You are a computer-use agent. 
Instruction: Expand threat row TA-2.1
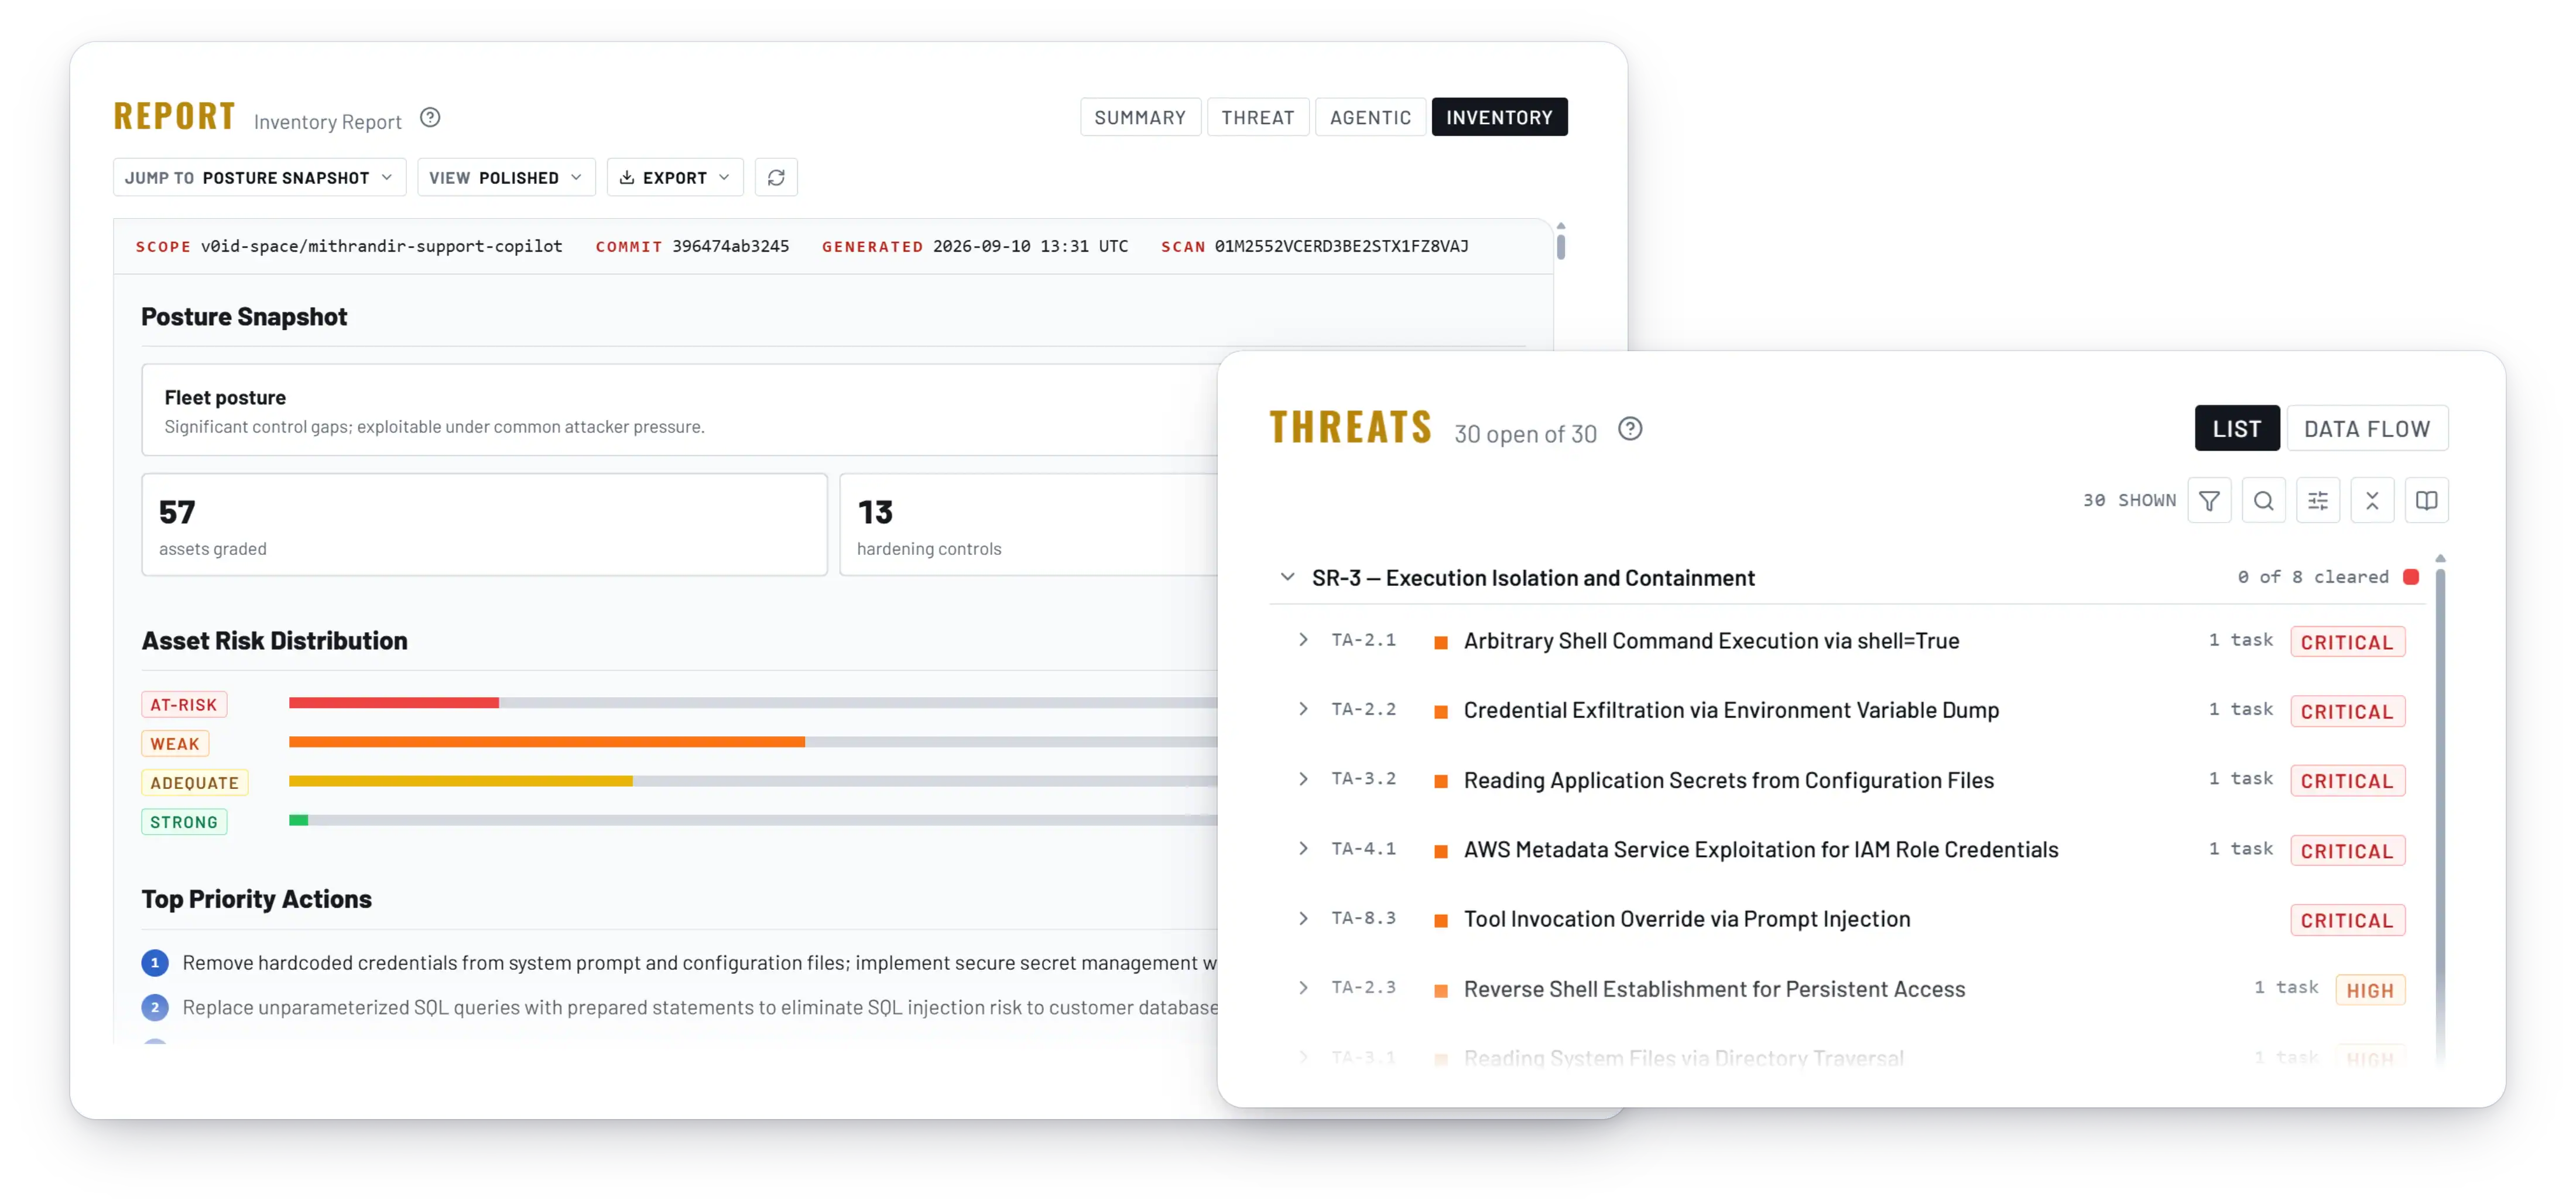[1303, 640]
